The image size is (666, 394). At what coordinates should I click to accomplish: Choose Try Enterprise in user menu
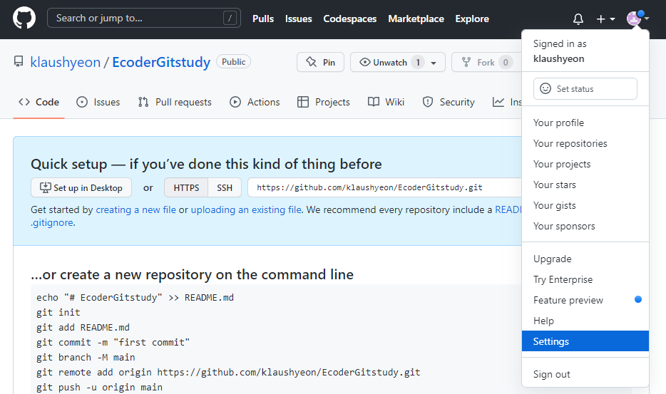[585, 279]
